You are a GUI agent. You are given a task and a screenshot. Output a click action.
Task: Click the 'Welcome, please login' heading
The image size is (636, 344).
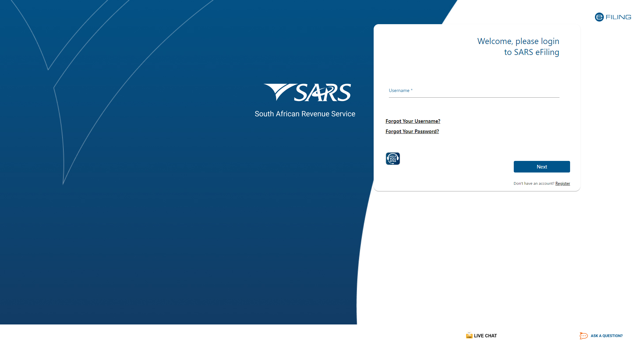[x=518, y=41]
